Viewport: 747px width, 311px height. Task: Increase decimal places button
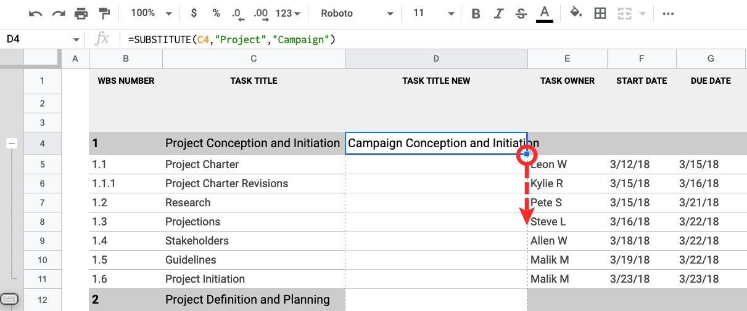tap(260, 13)
